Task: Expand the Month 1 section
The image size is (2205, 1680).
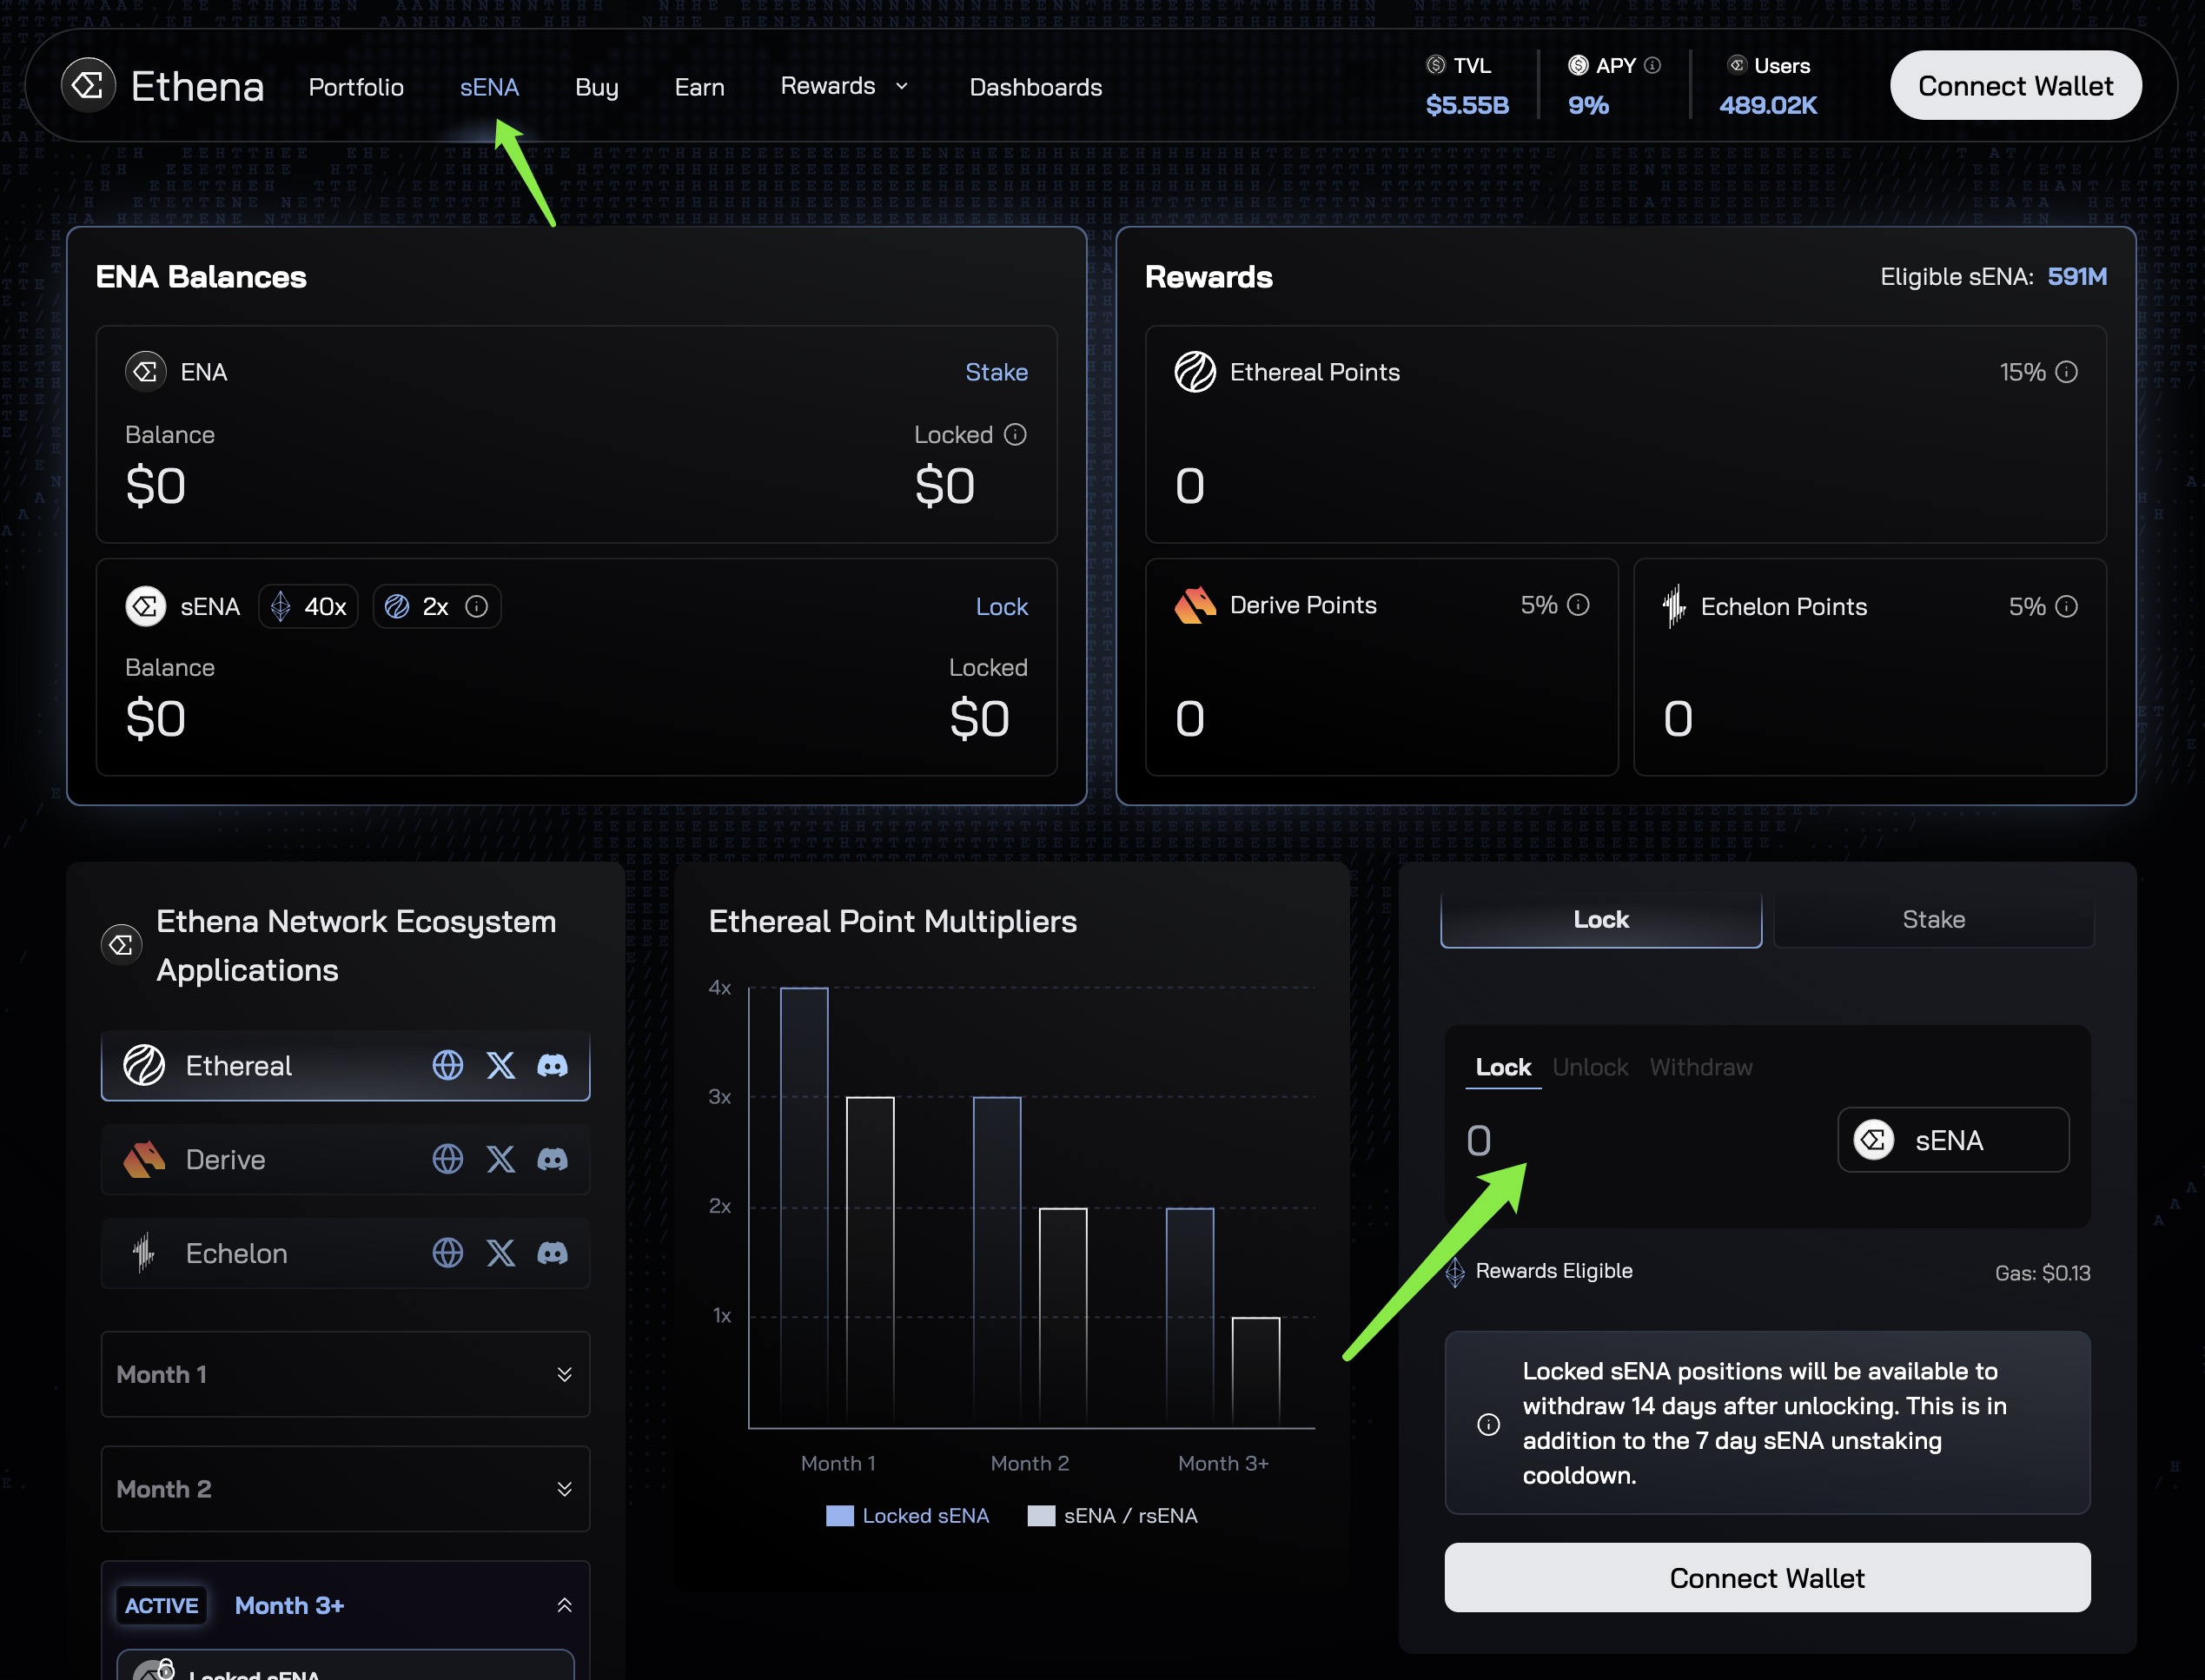Action: point(345,1374)
